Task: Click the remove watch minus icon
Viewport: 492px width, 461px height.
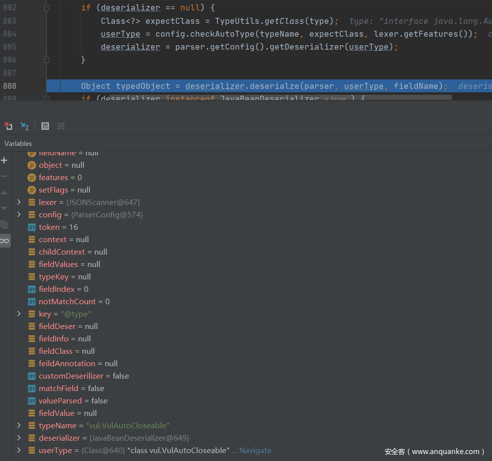Action: pyautogui.click(x=4, y=176)
